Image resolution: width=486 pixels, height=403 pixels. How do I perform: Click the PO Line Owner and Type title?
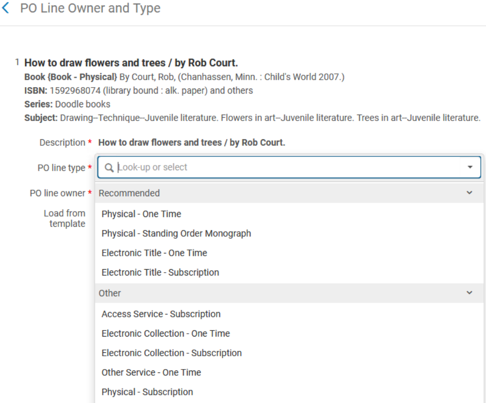pos(90,9)
